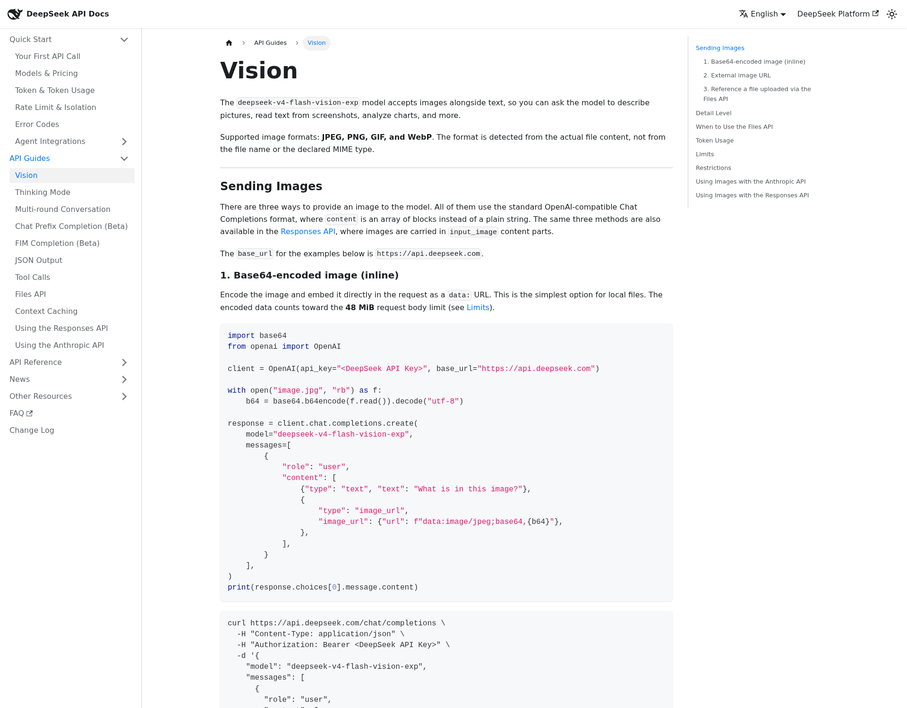
Task: Click the DeepSeek whale logo icon
Action: [15, 14]
